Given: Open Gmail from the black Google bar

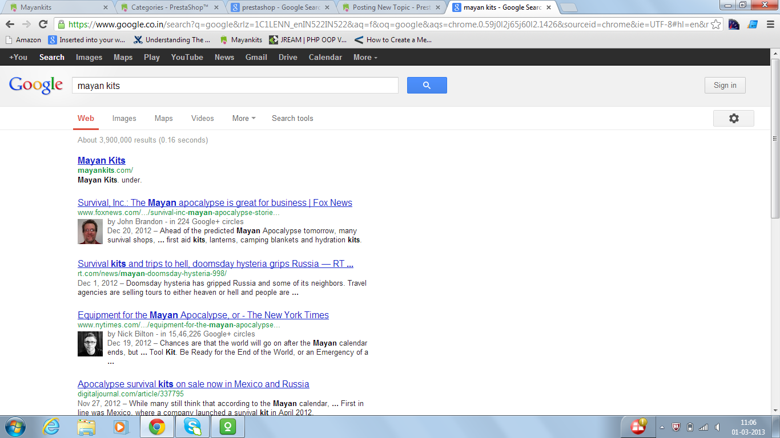Looking at the screenshot, I should tap(256, 57).
